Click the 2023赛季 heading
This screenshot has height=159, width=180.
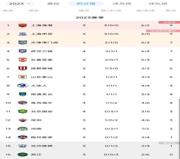coord(90,18)
